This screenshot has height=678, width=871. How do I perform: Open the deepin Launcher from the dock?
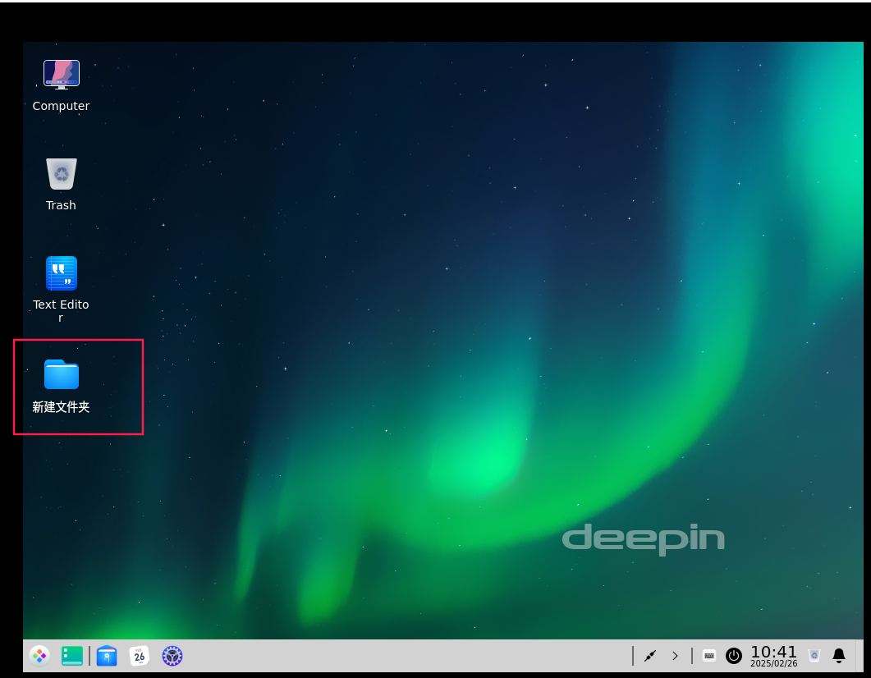(x=39, y=655)
